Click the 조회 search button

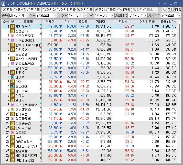[x=171, y=10]
